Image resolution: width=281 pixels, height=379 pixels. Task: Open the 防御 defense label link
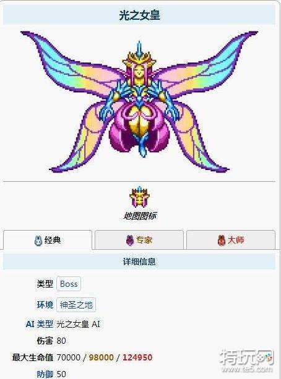pos(45,374)
